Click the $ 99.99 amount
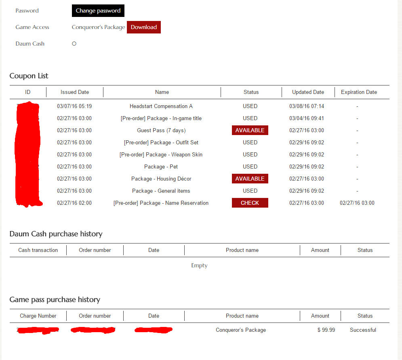The height and width of the screenshot is (360, 402). [326, 330]
